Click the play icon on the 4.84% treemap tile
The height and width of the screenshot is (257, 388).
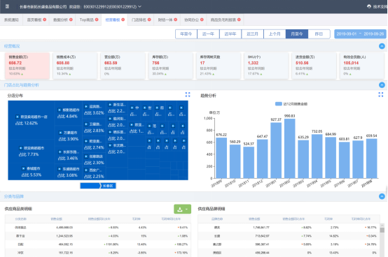60,110
